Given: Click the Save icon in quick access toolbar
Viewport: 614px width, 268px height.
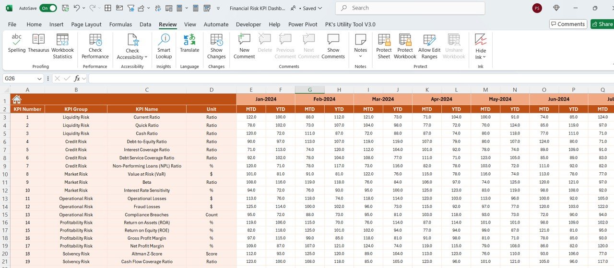Looking at the screenshot, I should pos(65,8).
